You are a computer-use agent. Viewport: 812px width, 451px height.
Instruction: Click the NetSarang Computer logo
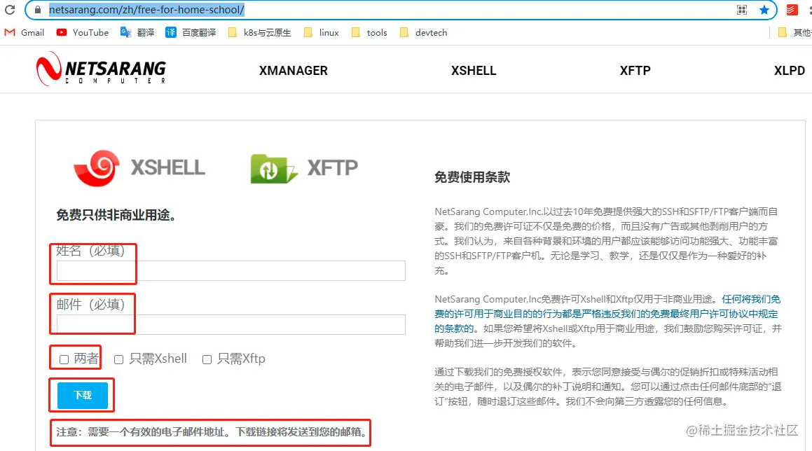pyautogui.click(x=101, y=69)
